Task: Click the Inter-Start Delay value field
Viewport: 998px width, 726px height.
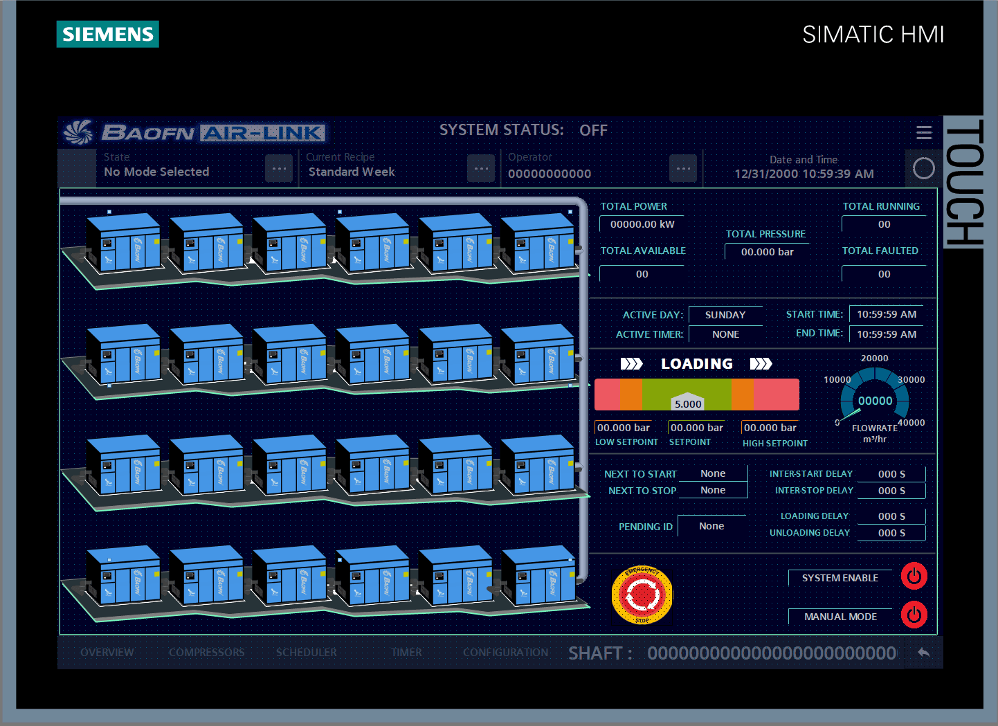Action: click(x=891, y=474)
